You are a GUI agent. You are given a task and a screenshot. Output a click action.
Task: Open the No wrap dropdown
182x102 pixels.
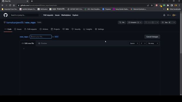pyautogui.click(x=153, y=43)
